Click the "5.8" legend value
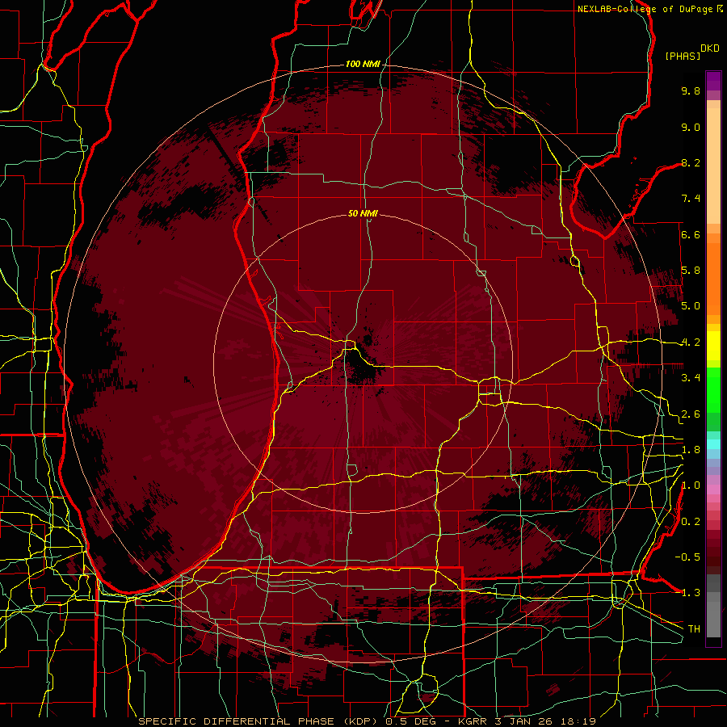The width and height of the screenshot is (727, 727). (691, 271)
